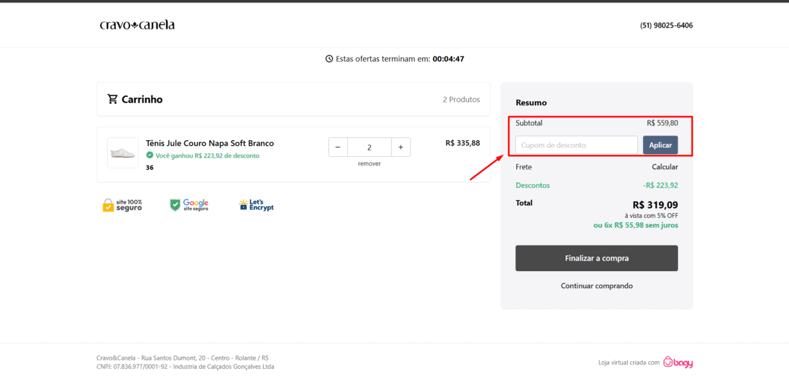Click the CNPJ footer text line
Viewport: 789px width, 379px height.
(185, 367)
